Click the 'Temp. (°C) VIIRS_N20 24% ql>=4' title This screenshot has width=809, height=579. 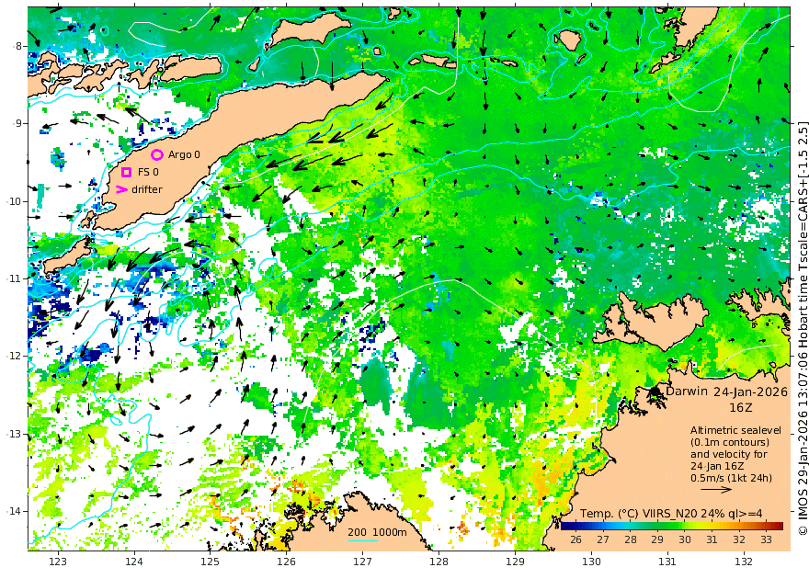click(x=671, y=514)
